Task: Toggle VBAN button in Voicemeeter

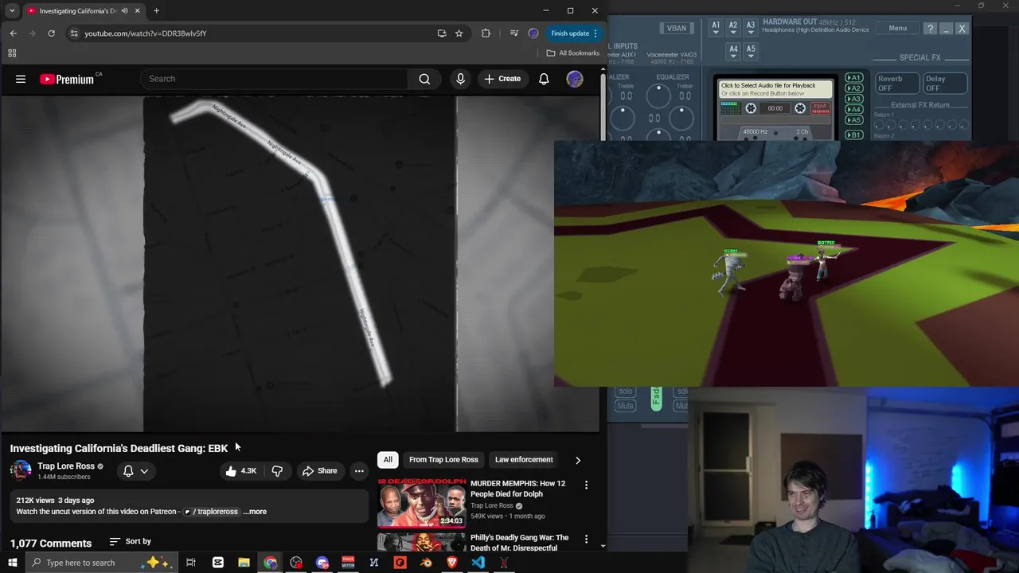Action: [677, 29]
